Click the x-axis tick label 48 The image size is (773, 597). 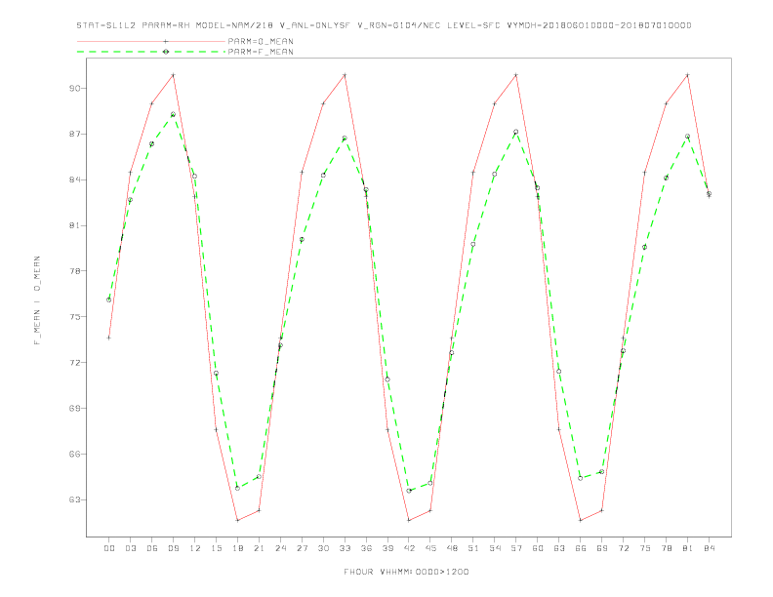tap(452, 548)
